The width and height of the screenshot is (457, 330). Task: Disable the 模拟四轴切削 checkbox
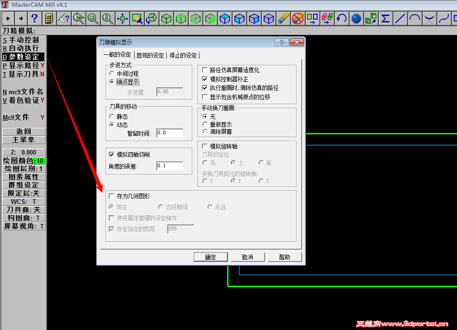[111, 154]
